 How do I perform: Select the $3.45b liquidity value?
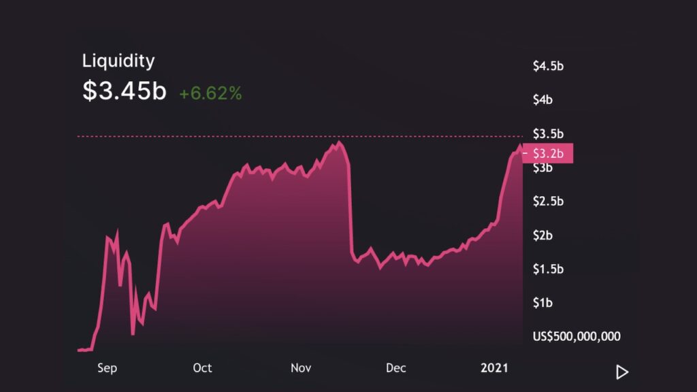(125, 91)
